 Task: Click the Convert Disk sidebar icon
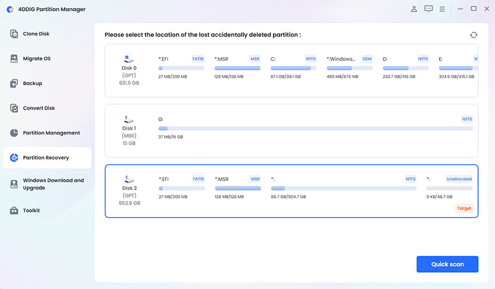(15, 108)
